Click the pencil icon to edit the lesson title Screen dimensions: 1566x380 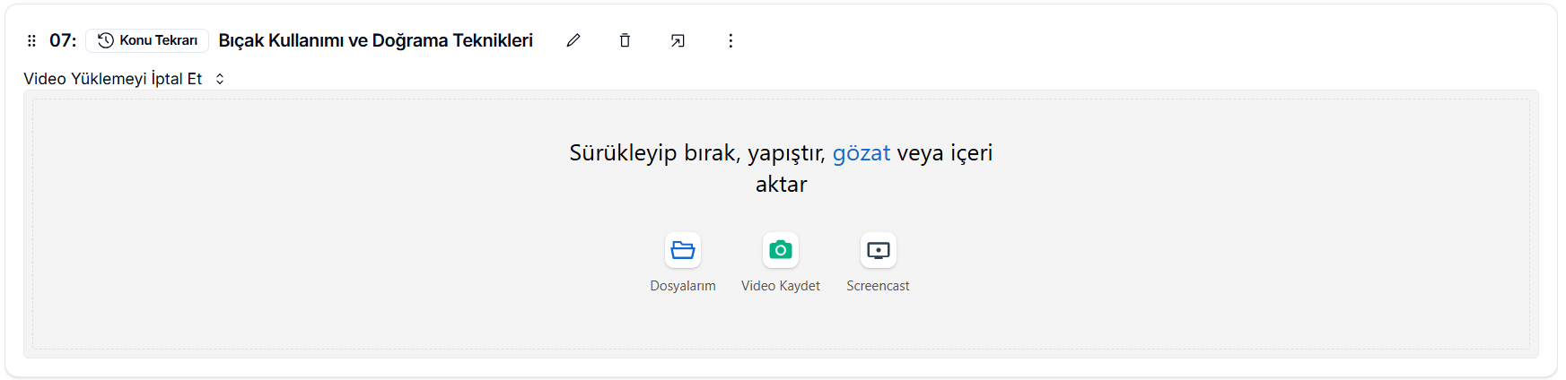point(573,40)
